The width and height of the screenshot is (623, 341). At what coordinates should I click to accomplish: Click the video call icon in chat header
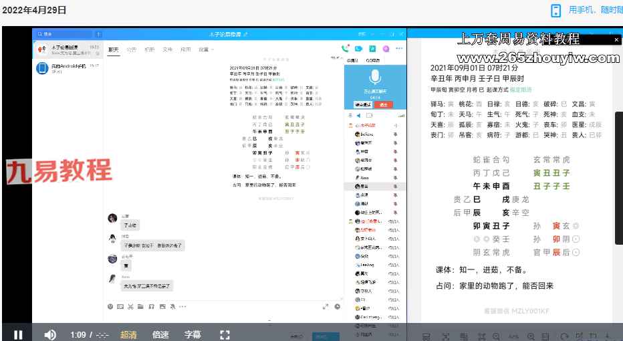coord(358,49)
